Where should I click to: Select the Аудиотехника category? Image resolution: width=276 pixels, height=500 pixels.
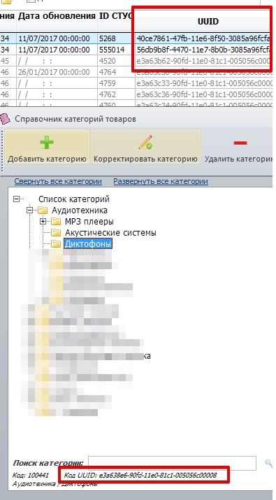click(x=80, y=210)
